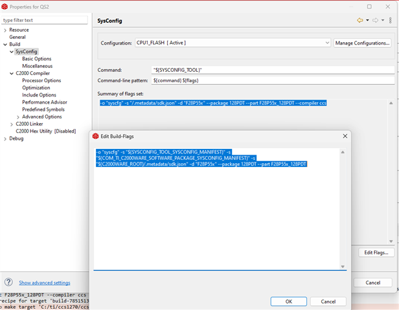
Task: Select C2000 Hex Utility [Disabled]
Action: click(46, 131)
